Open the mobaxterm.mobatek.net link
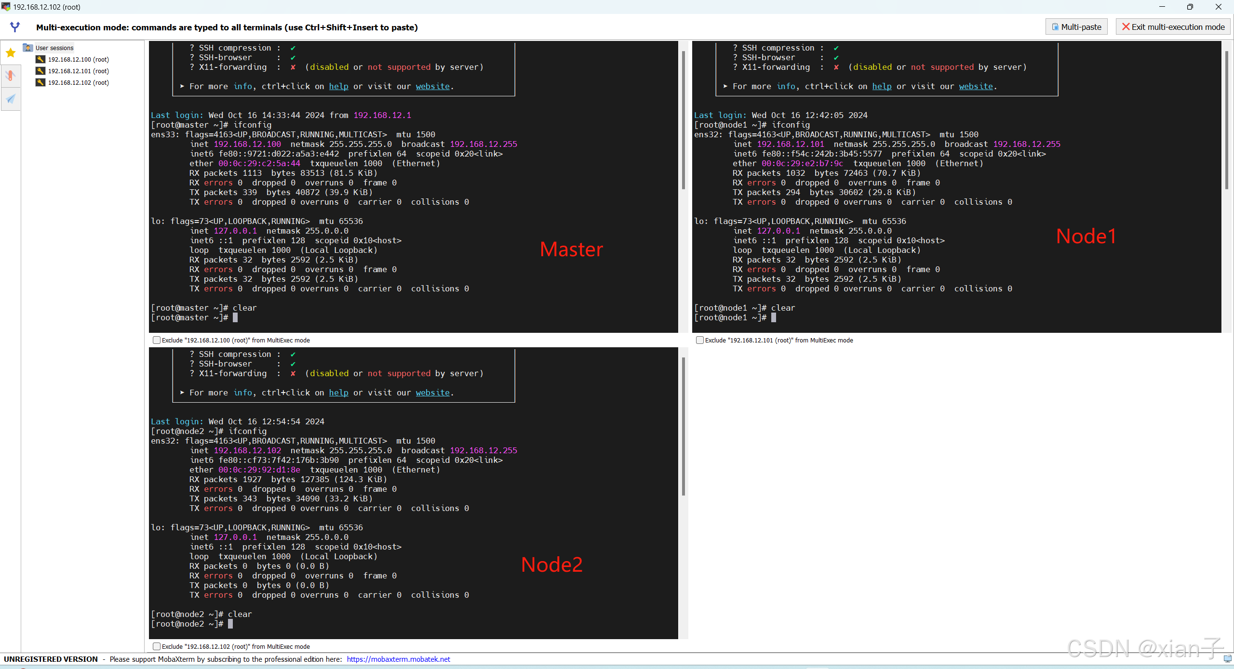Viewport: 1234px width, 669px height. [x=398, y=659]
